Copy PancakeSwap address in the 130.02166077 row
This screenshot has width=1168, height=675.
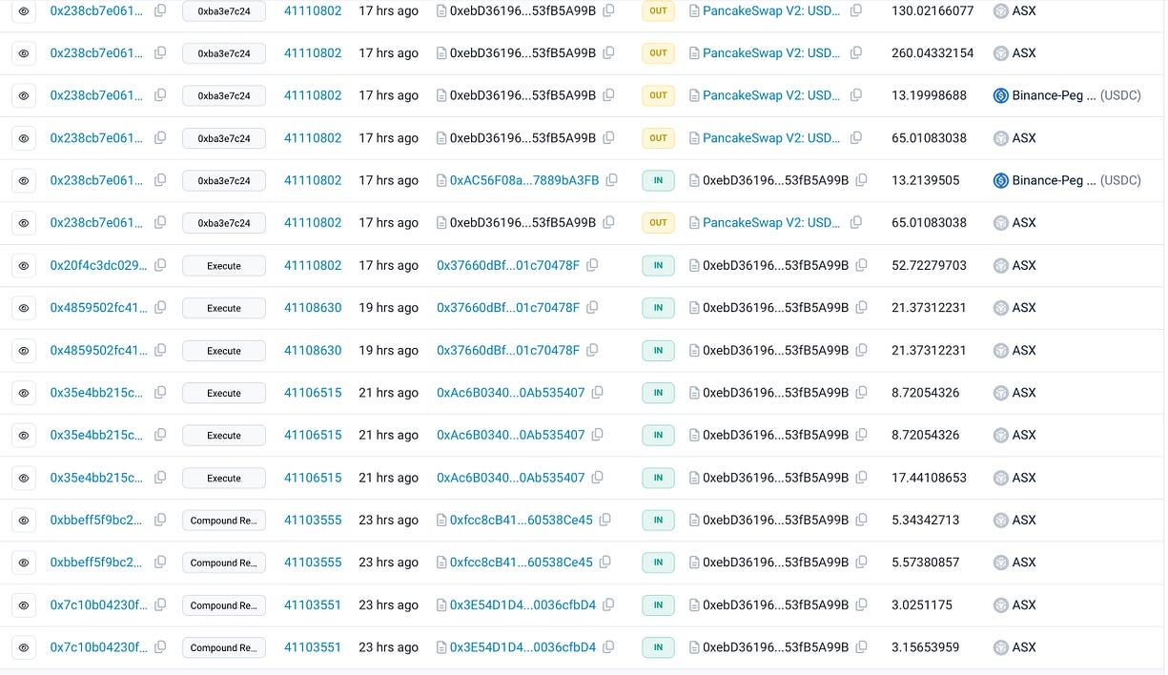856,10
